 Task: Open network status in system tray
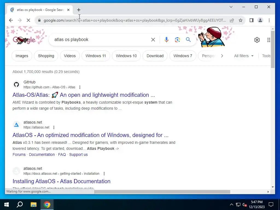click(238, 205)
